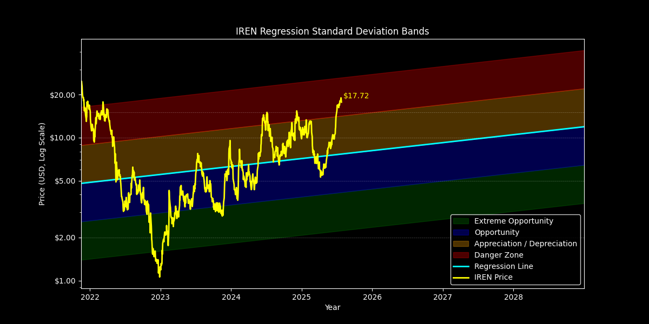Click the $2.00 y-axis label

[64, 238]
